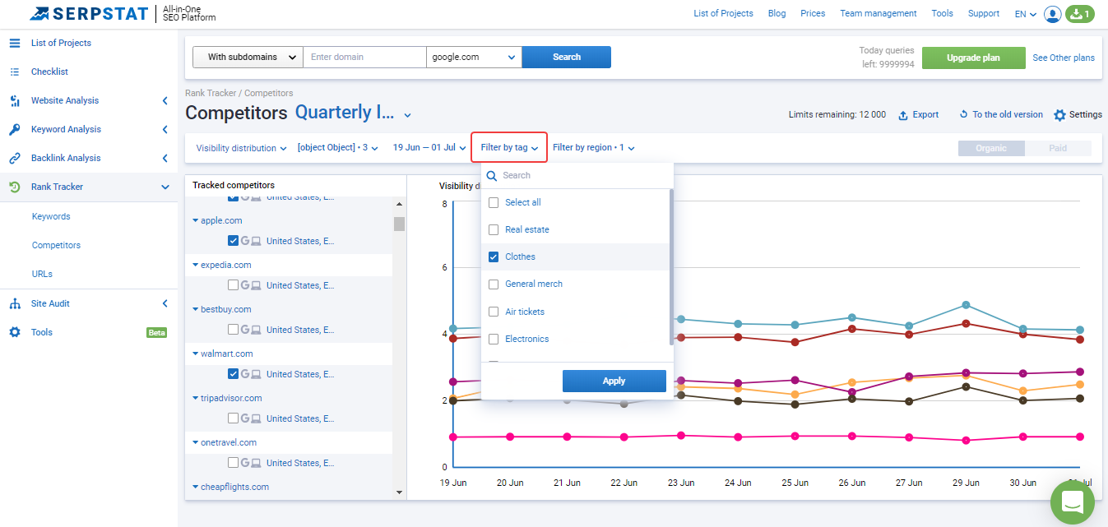Screen dimensions: 1108x527
Task: Click the 'To the old version' refresh icon
Action: click(x=964, y=115)
